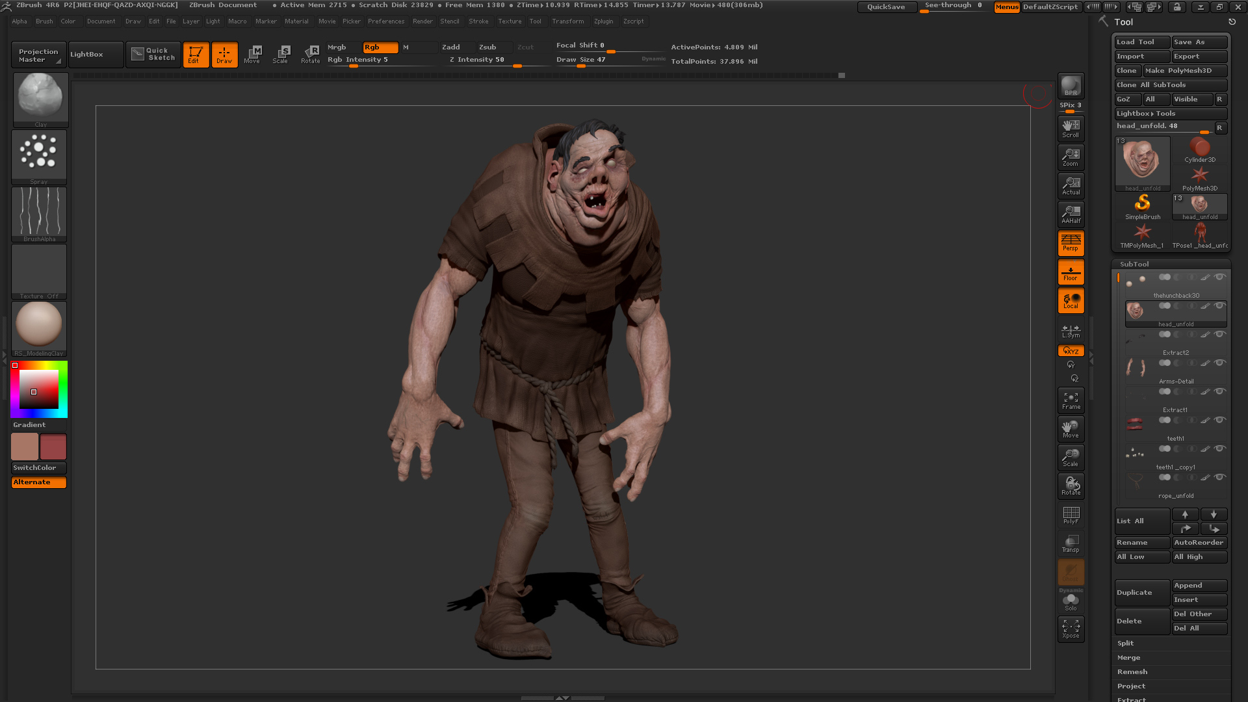This screenshot has height=702, width=1248.
Task: Click the AAHalf icon
Action: [1071, 214]
